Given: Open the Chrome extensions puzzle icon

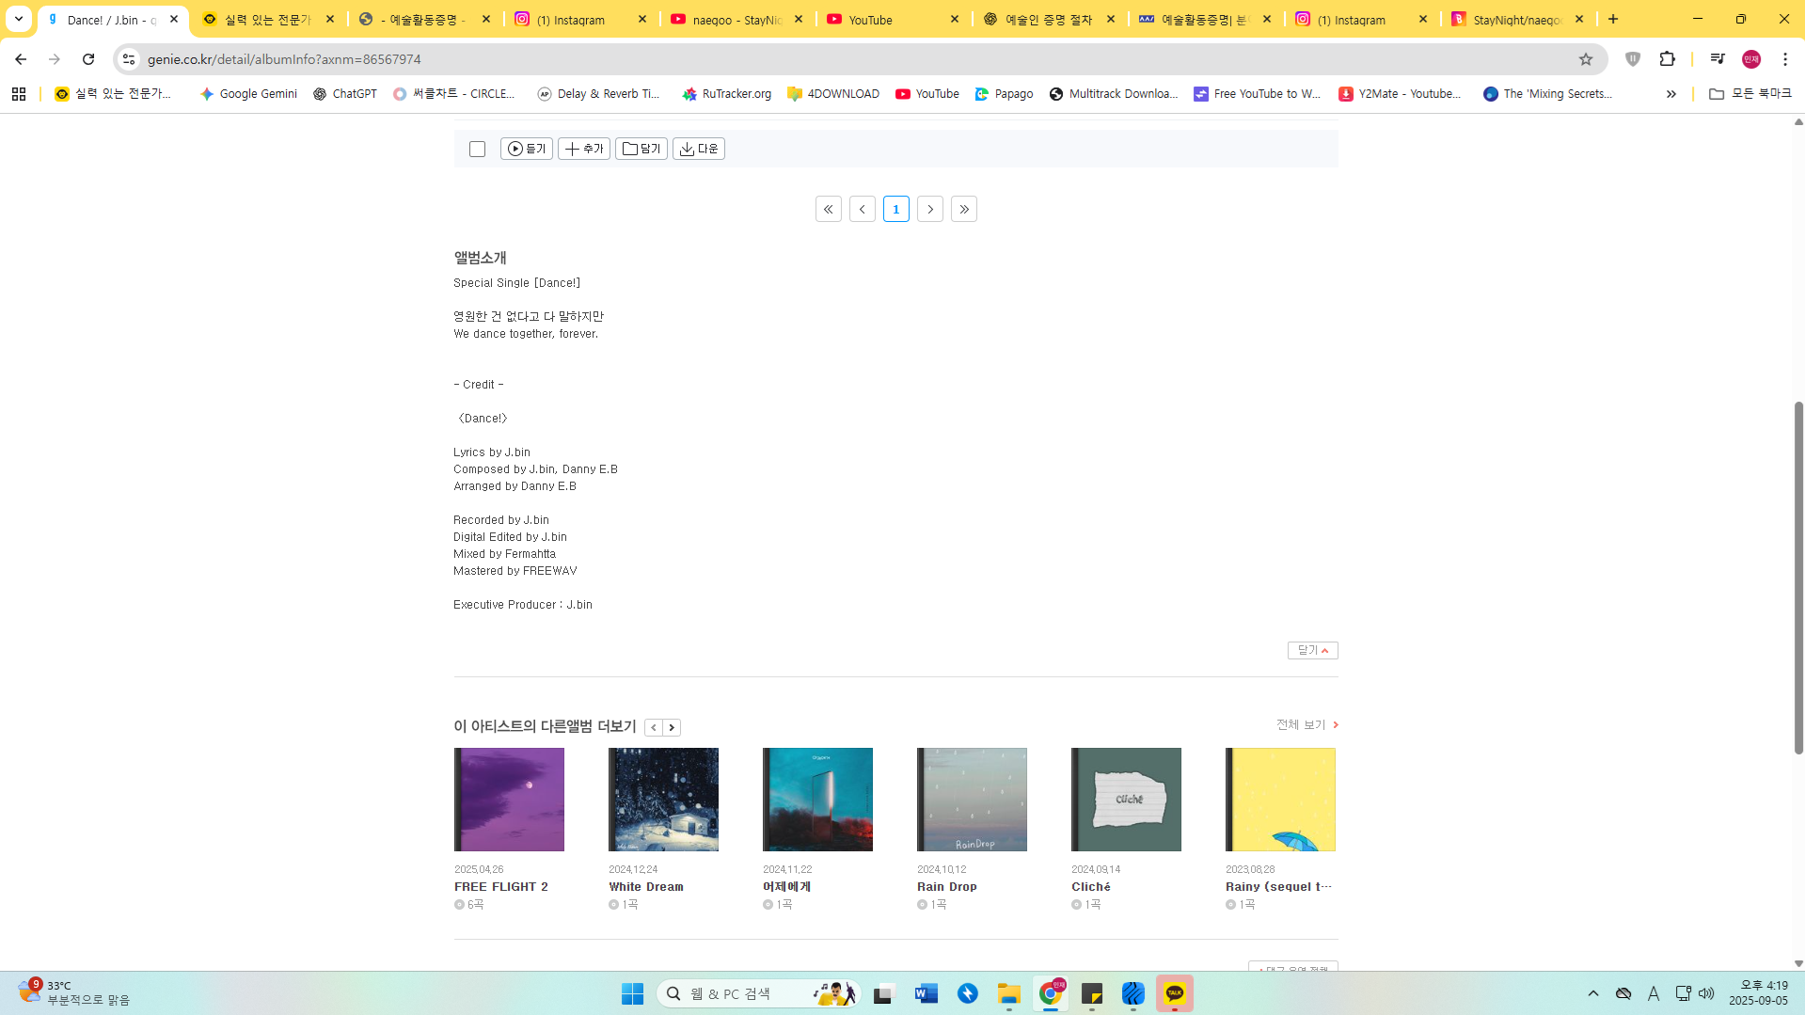Looking at the screenshot, I should point(1667,59).
